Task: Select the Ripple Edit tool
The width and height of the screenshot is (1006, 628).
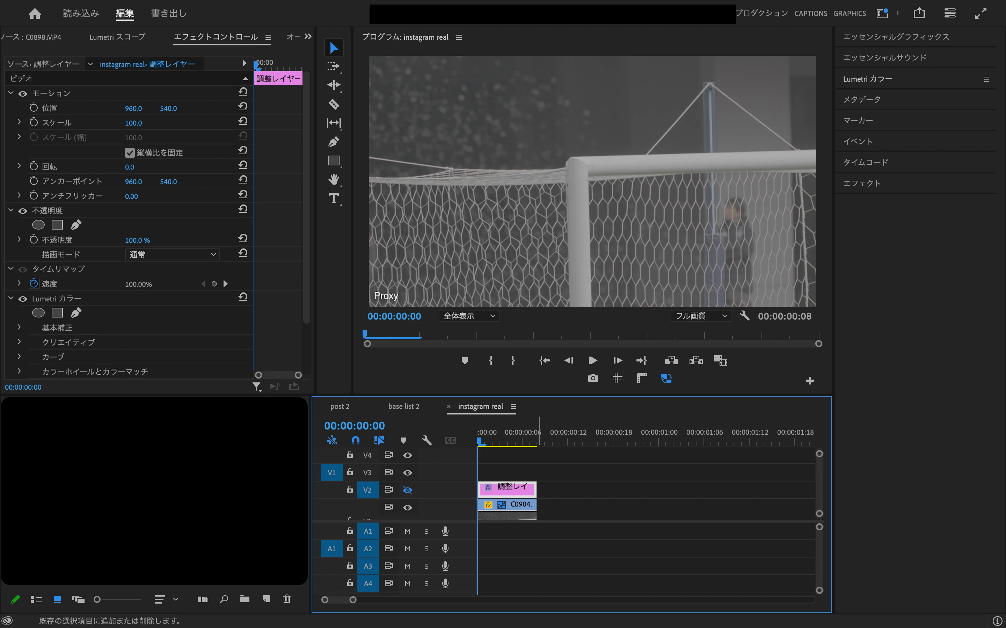Action: (334, 85)
